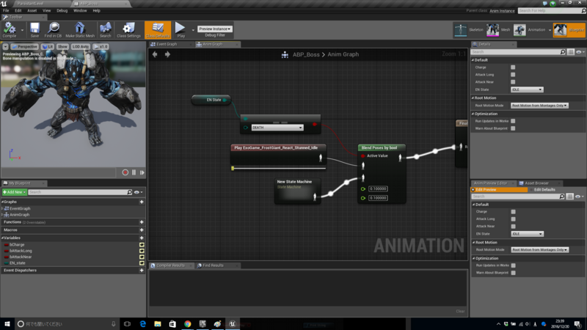Switch to Blueprint mode icon
Image resolution: width=587 pixels, height=330 pixels.
pyautogui.click(x=560, y=30)
